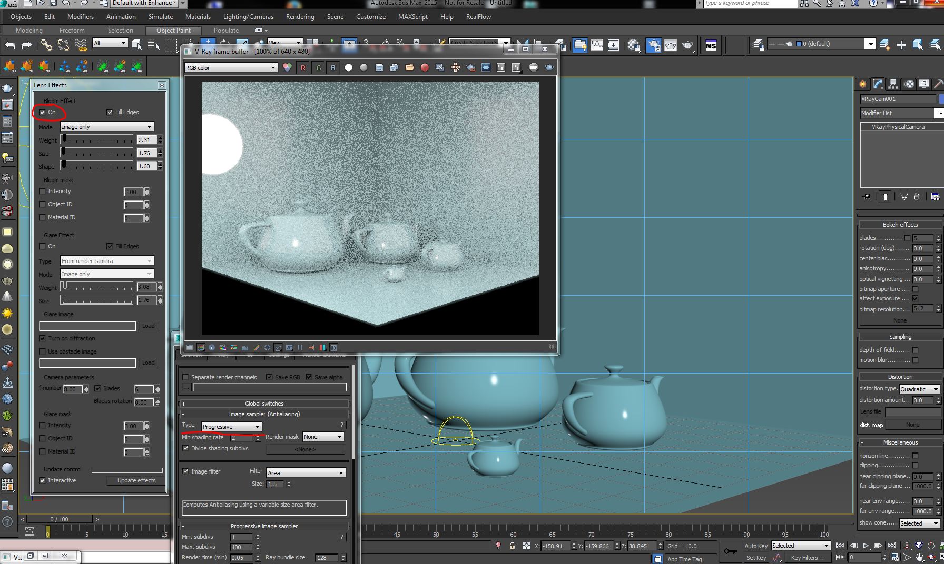This screenshot has width=944, height=564.
Task: Expand the Global switches rollout
Action: coord(264,404)
